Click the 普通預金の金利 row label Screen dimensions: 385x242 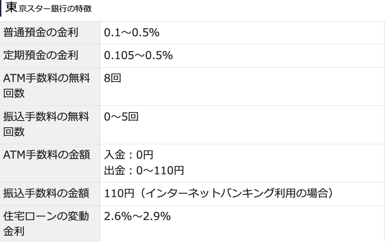[41, 33]
